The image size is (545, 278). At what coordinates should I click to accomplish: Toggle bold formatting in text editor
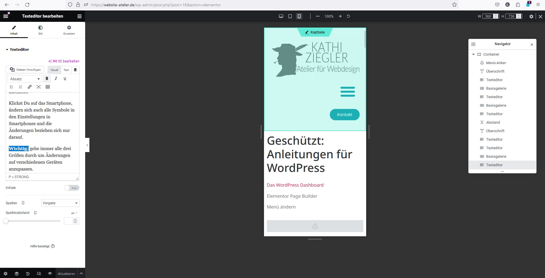[47, 79]
